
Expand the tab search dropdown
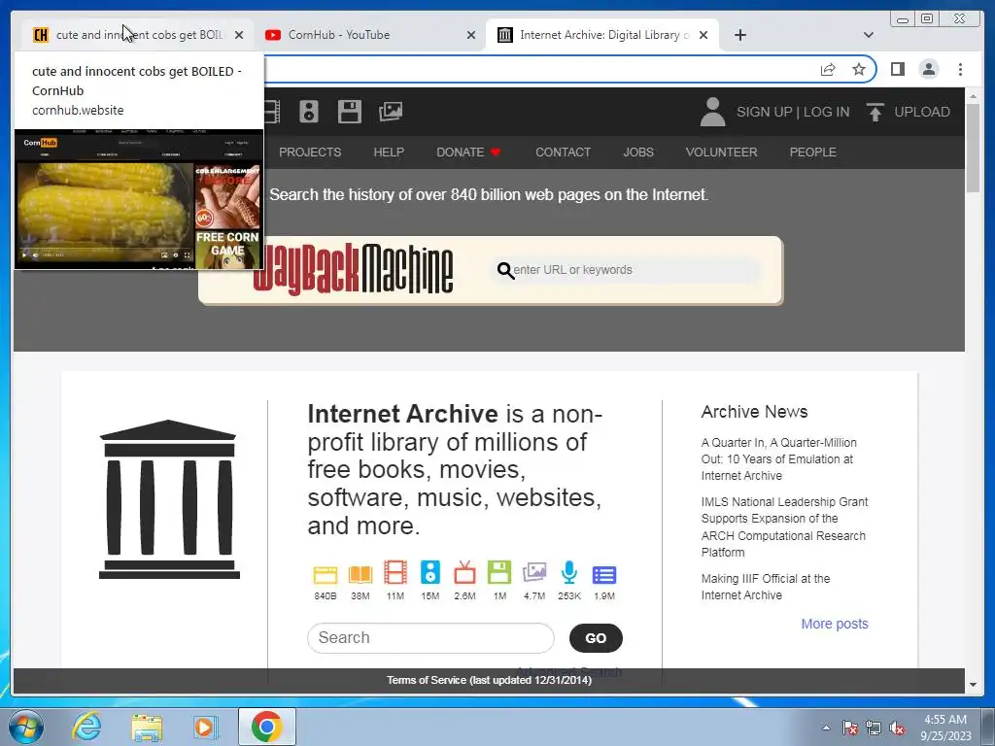869,35
